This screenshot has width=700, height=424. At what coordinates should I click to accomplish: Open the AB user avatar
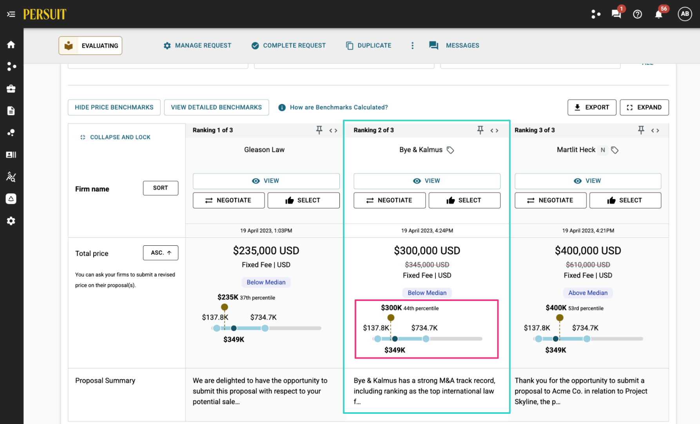coord(685,14)
